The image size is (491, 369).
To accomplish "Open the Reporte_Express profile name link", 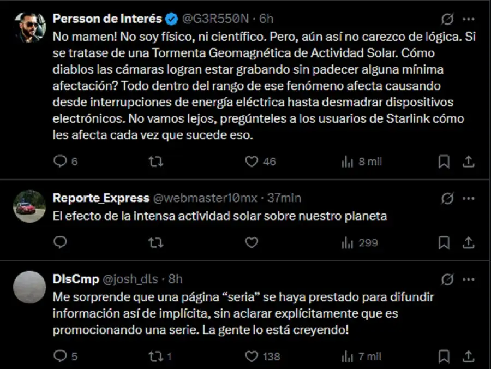I will (x=101, y=198).
